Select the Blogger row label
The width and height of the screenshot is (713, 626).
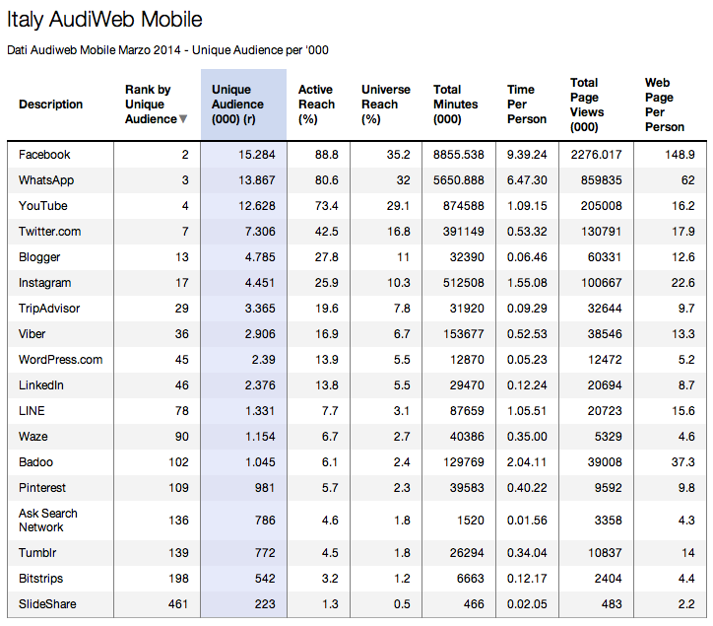pyautogui.click(x=39, y=257)
